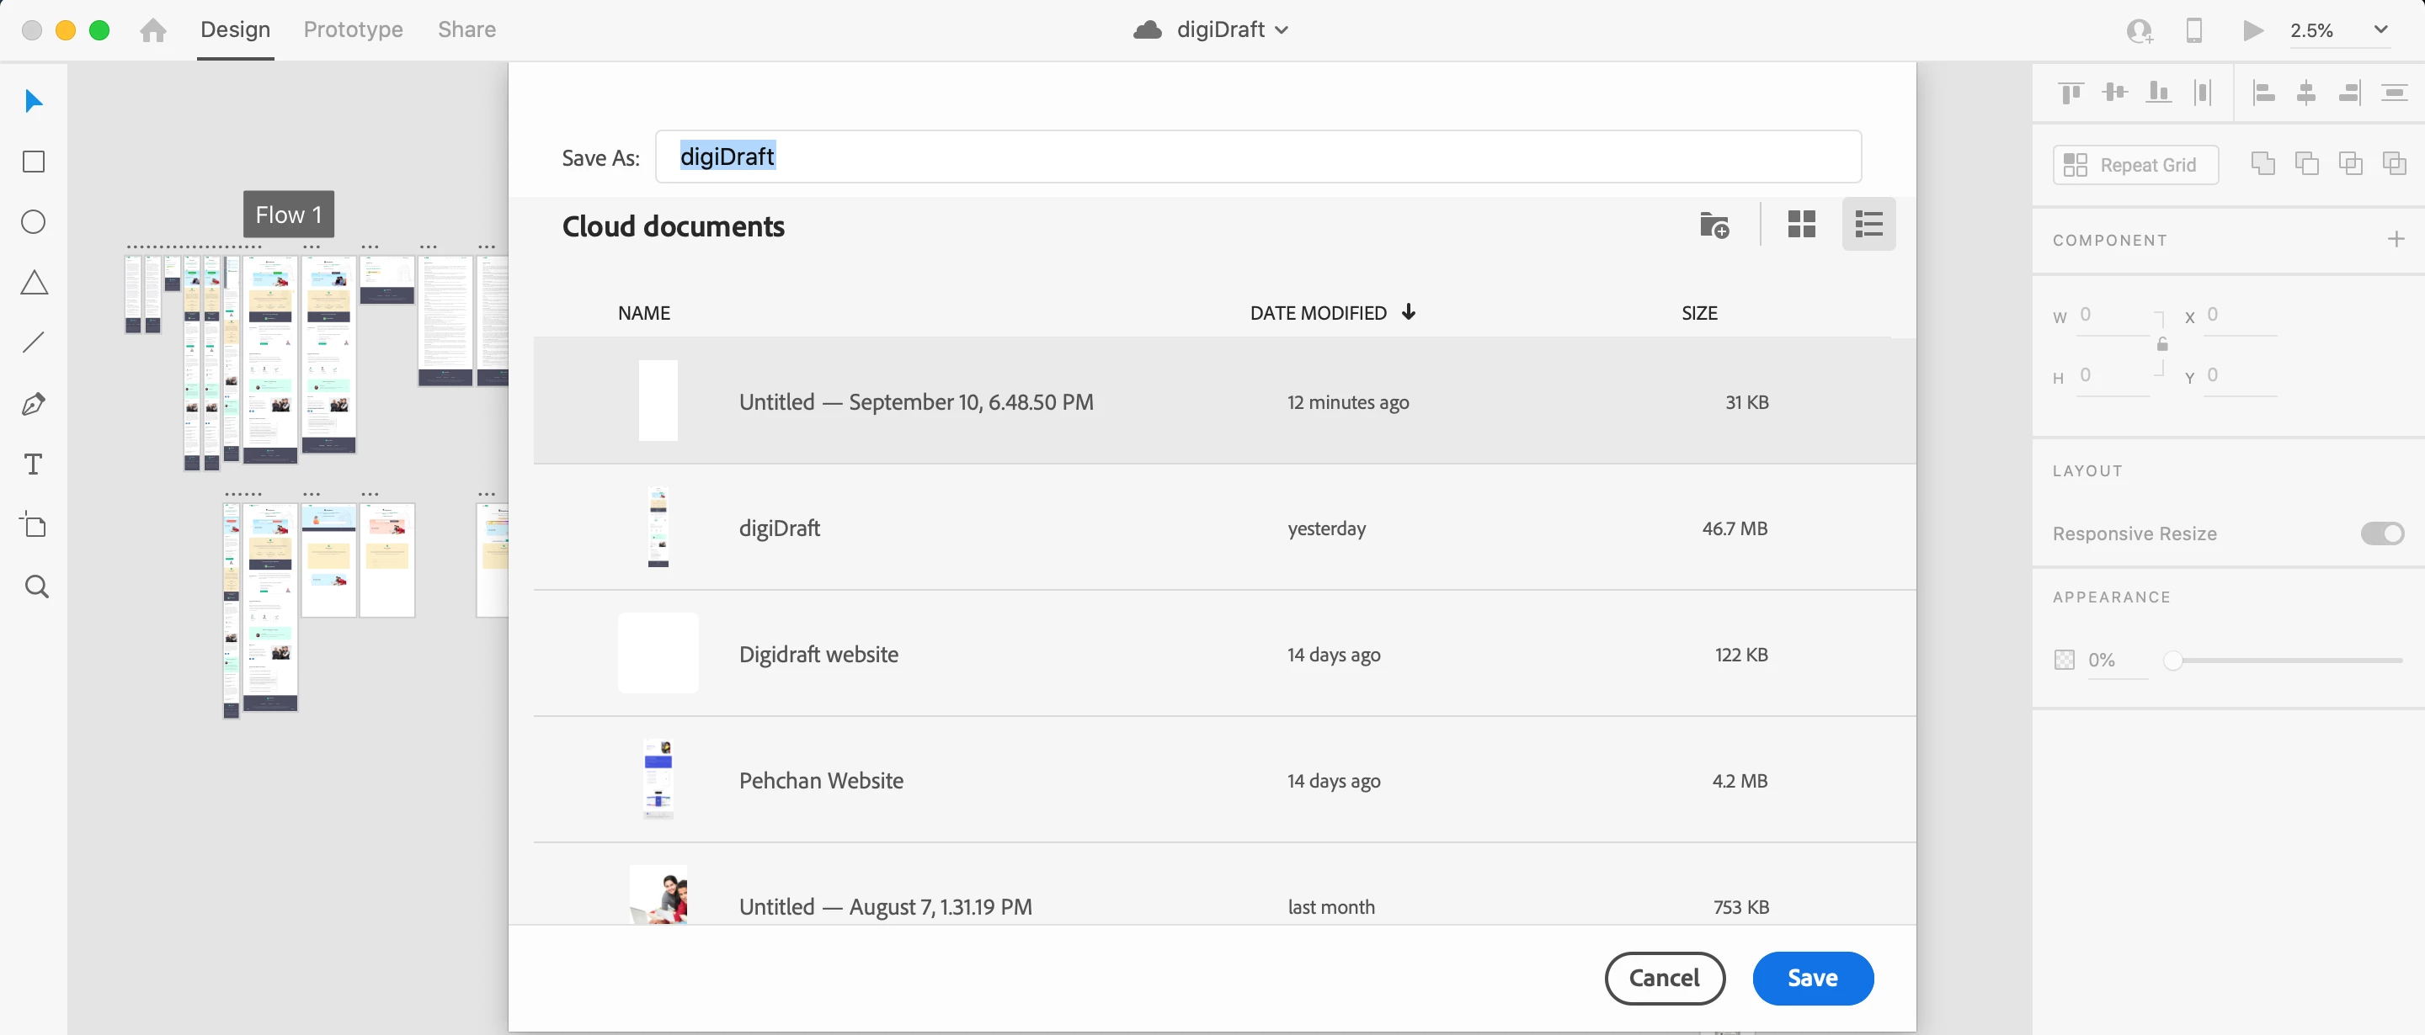Click the Cancel button

tap(1665, 978)
